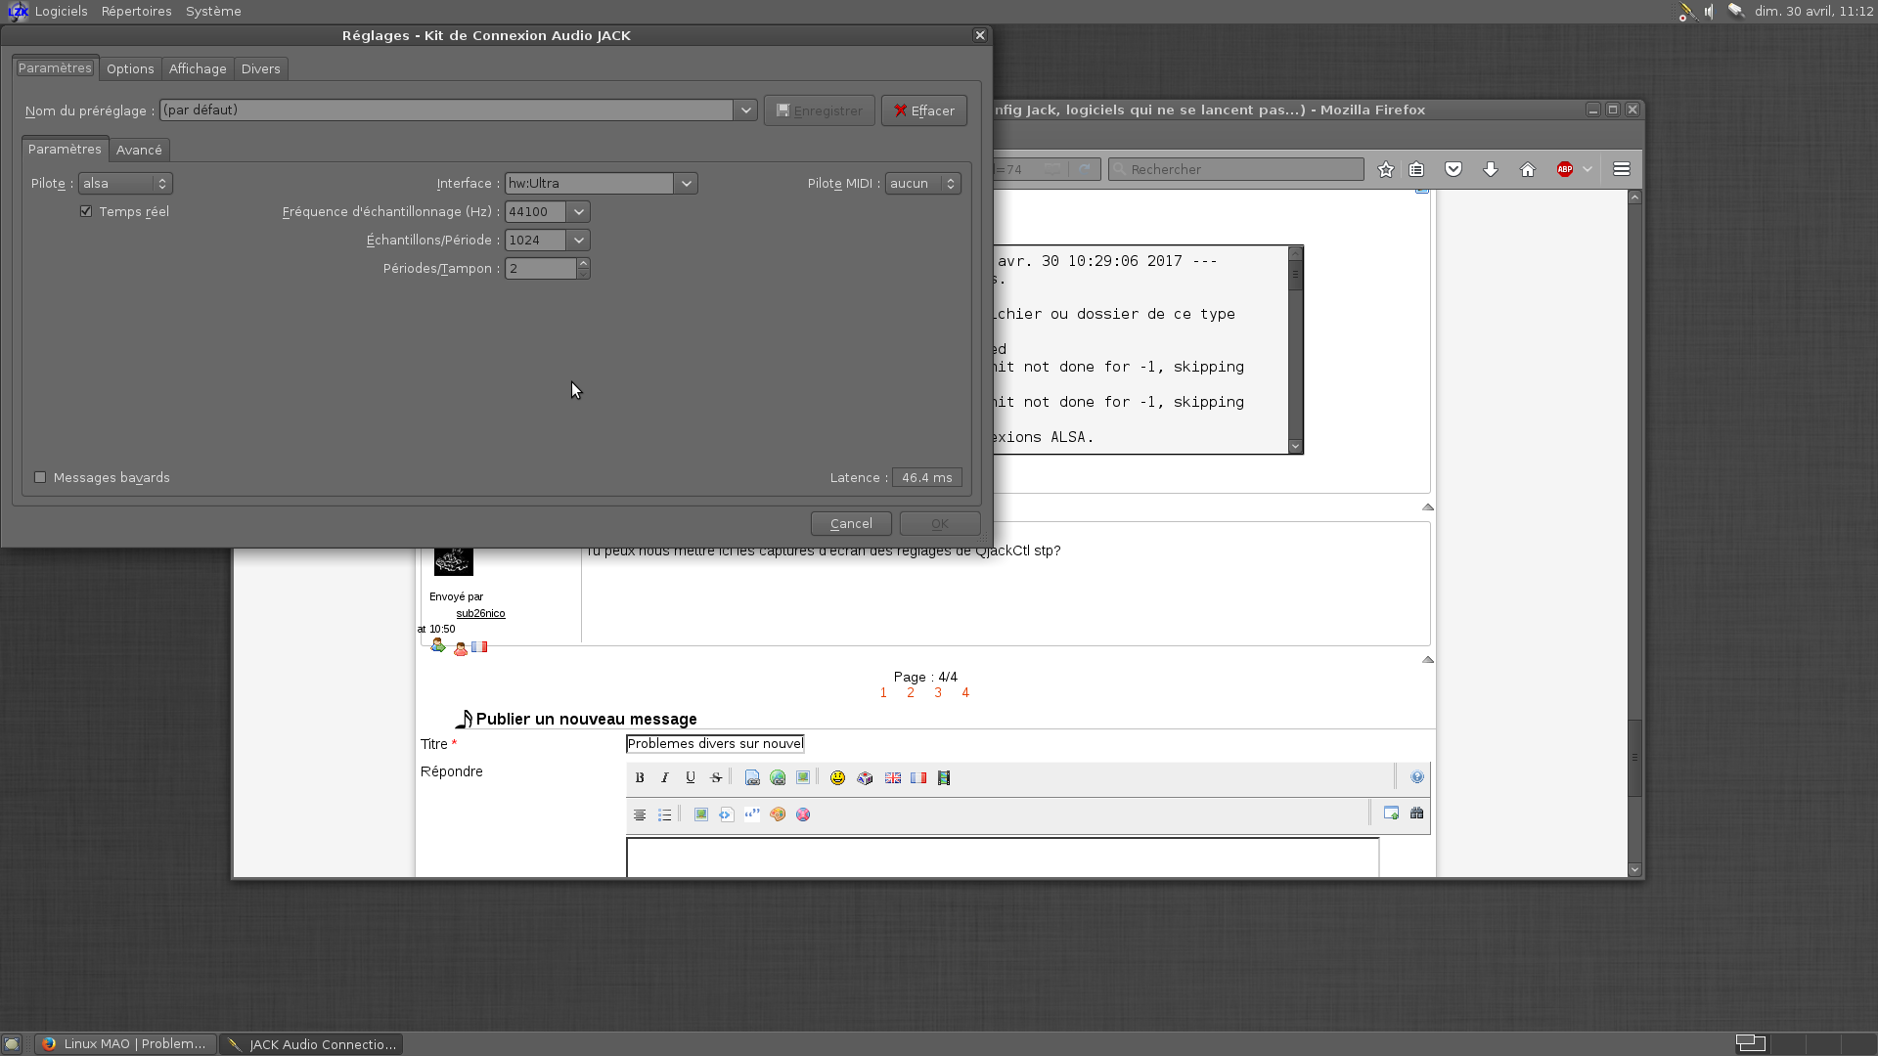Increase Périodes/Tampon with up arrow
The height and width of the screenshot is (1056, 1878).
point(583,263)
